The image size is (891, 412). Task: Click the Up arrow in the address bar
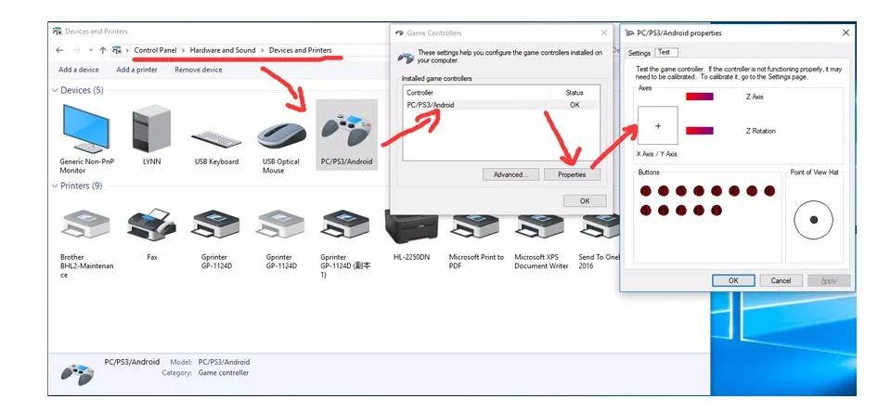point(103,50)
